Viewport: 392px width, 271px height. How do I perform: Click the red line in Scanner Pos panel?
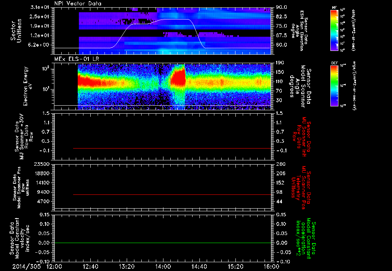tap(172, 194)
